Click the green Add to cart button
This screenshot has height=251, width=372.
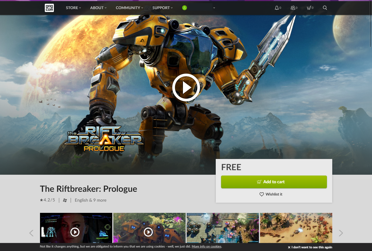pyautogui.click(x=274, y=182)
